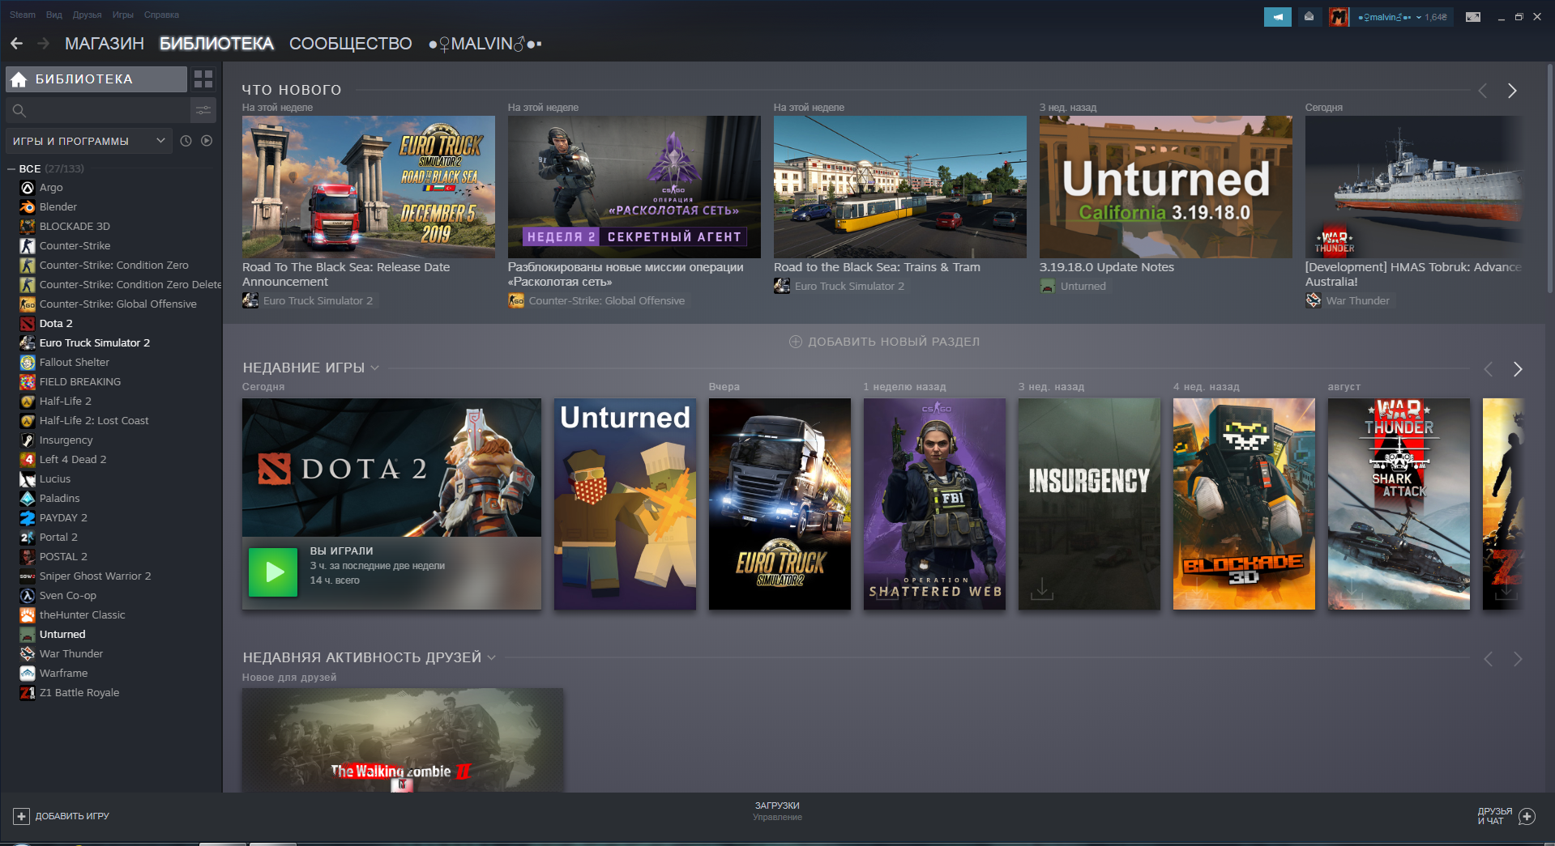The width and height of the screenshot is (1555, 846).
Task: Click the BLOCKADE 3D sidebar icon
Action: click(x=28, y=227)
